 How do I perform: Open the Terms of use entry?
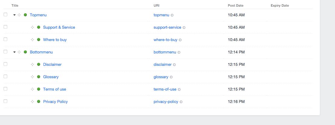pos(55,89)
